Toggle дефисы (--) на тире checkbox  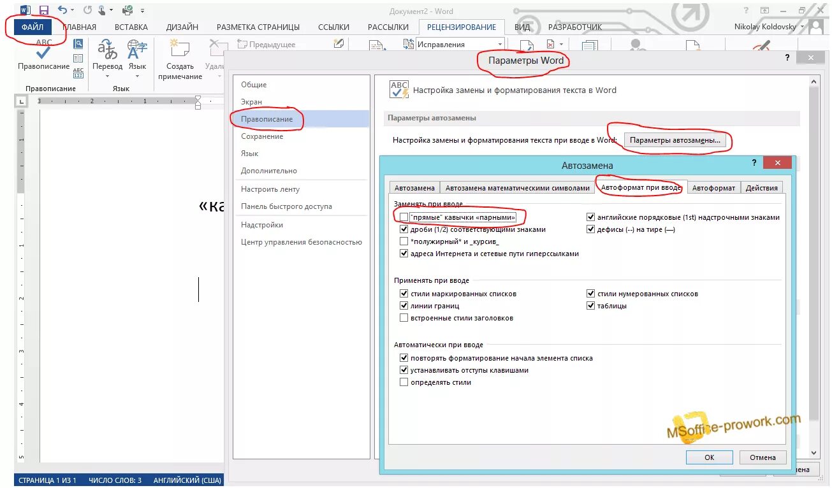pyautogui.click(x=591, y=229)
